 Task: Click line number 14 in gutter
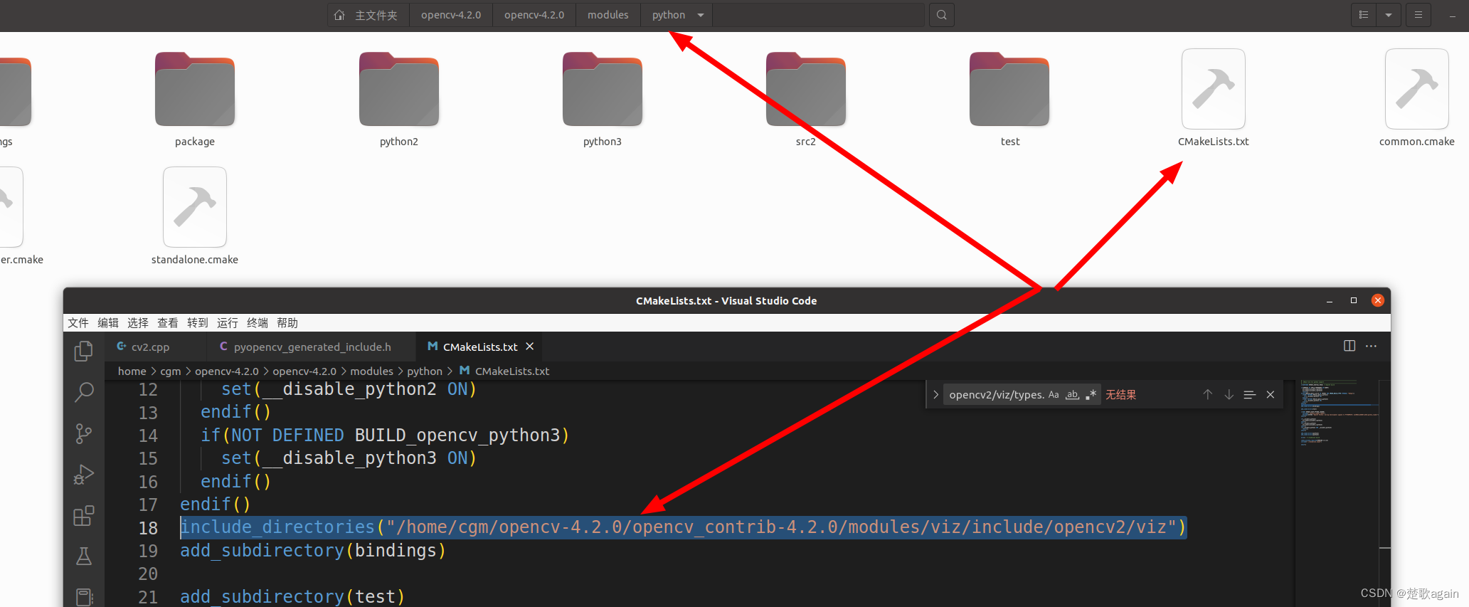(x=148, y=436)
